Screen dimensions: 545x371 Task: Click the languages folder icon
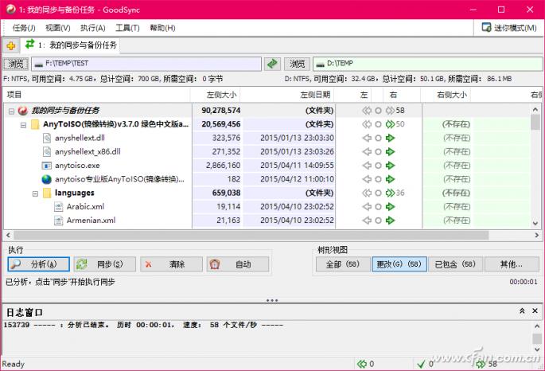pyautogui.click(x=47, y=193)
